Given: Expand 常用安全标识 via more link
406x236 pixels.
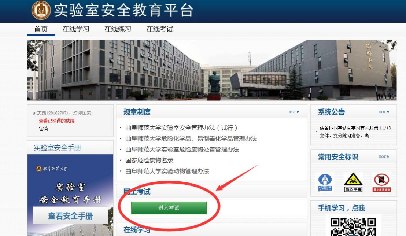Looking at the screenshot, I should coord(384,156).
